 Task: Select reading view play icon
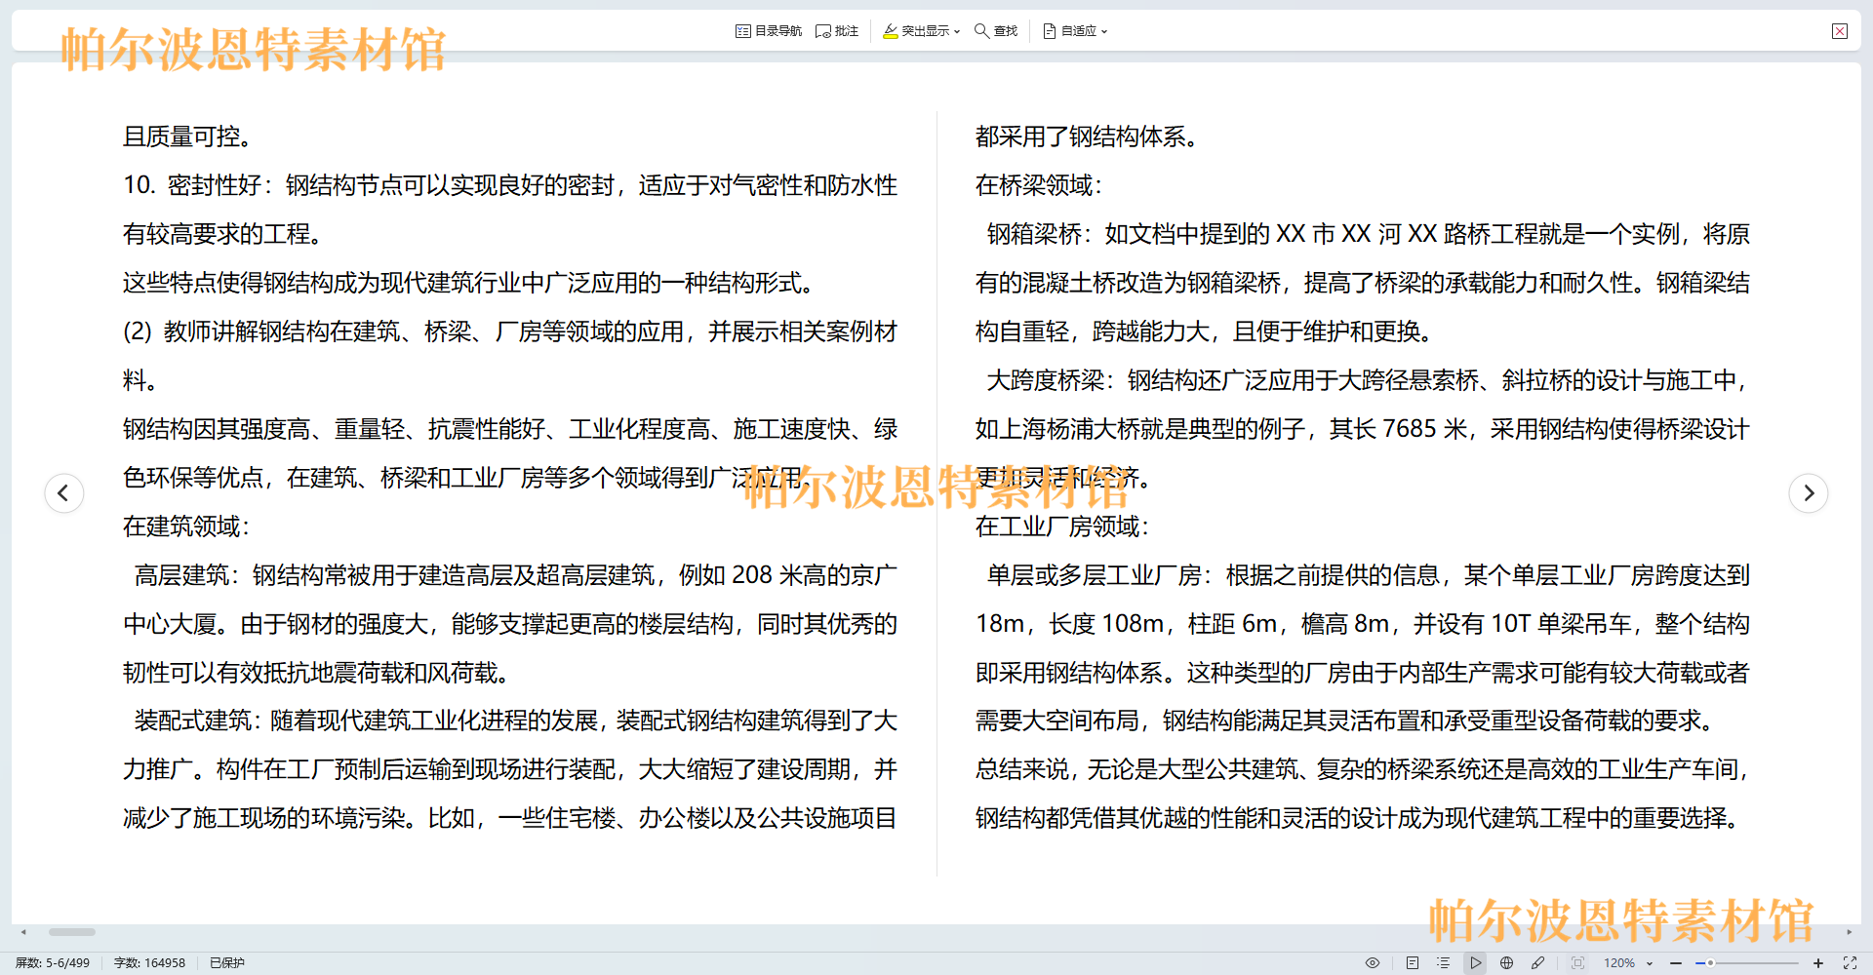tap(1475, 962)
